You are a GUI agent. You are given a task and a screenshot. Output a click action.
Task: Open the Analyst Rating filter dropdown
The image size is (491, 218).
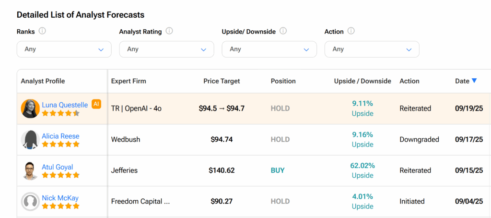coord(166,49)
